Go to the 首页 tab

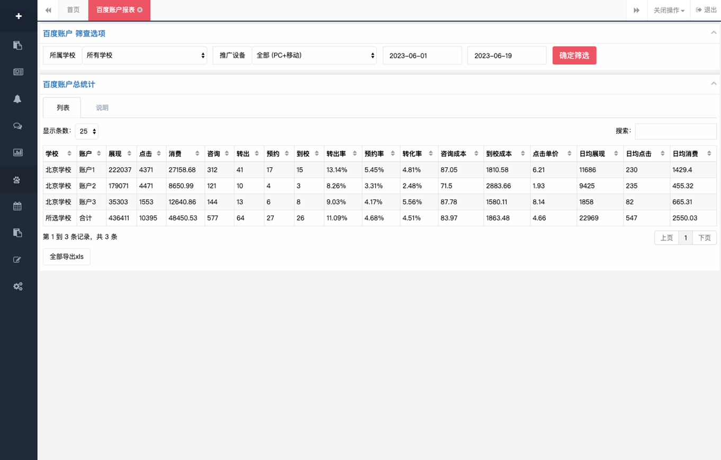click(x=74, y=10)
